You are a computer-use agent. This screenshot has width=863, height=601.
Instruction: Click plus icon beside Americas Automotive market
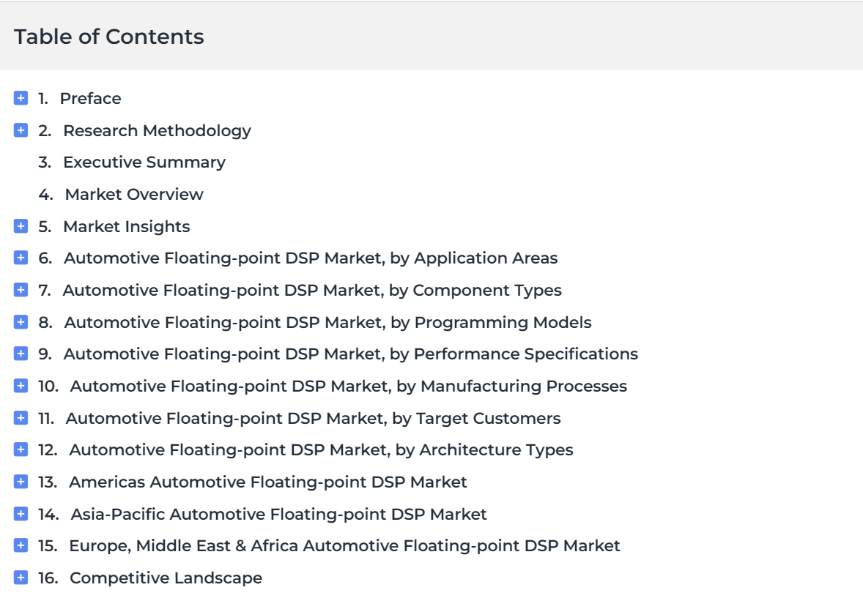[21, 482]
